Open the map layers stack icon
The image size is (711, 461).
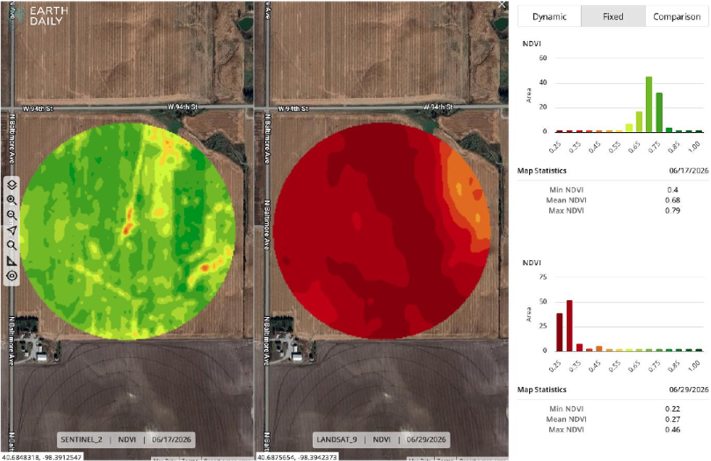[x=12, y=184]
